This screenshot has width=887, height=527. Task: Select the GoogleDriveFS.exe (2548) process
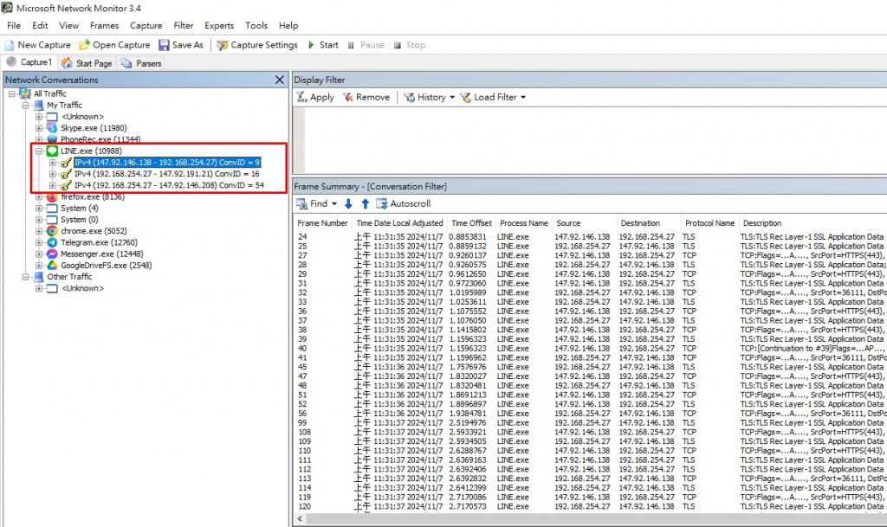(x=107, y=265)
